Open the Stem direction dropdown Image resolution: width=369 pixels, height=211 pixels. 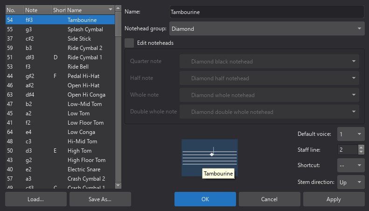pos(350,182)
